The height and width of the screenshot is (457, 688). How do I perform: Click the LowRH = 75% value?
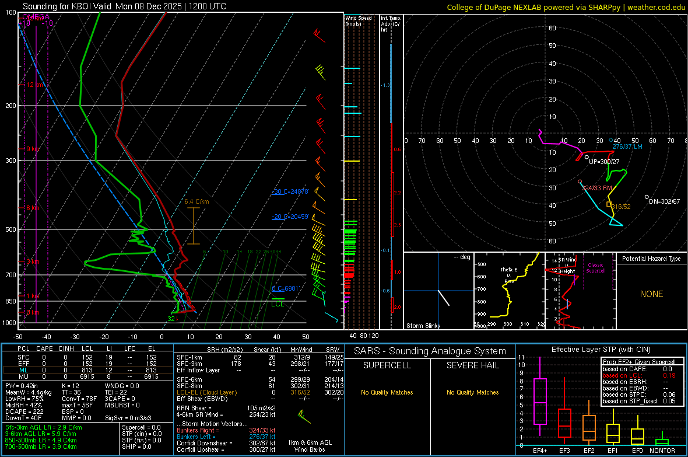tap(24, 399)
